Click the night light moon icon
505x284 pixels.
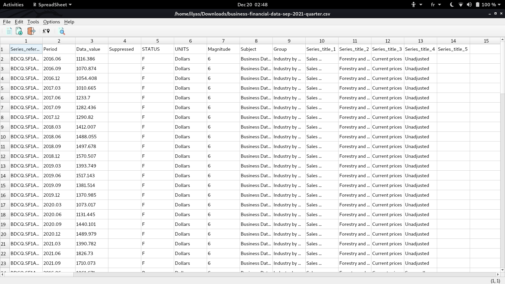[452, 4]
